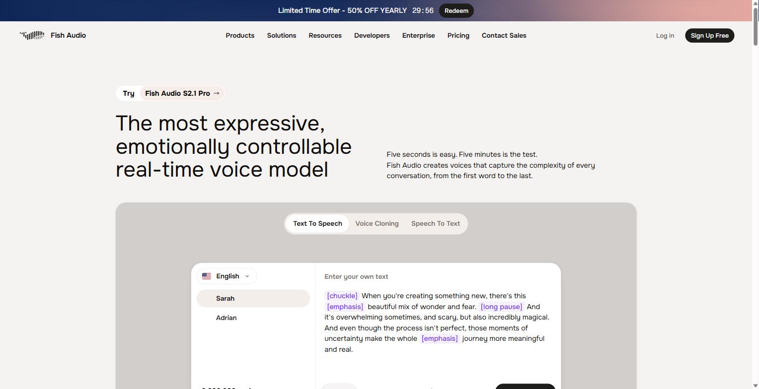Open the English language dropdown

click(227, 276)
